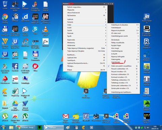Open the Format Factory shortcut
This screenshot has height=130, width=162.
(x=25, y=31)
